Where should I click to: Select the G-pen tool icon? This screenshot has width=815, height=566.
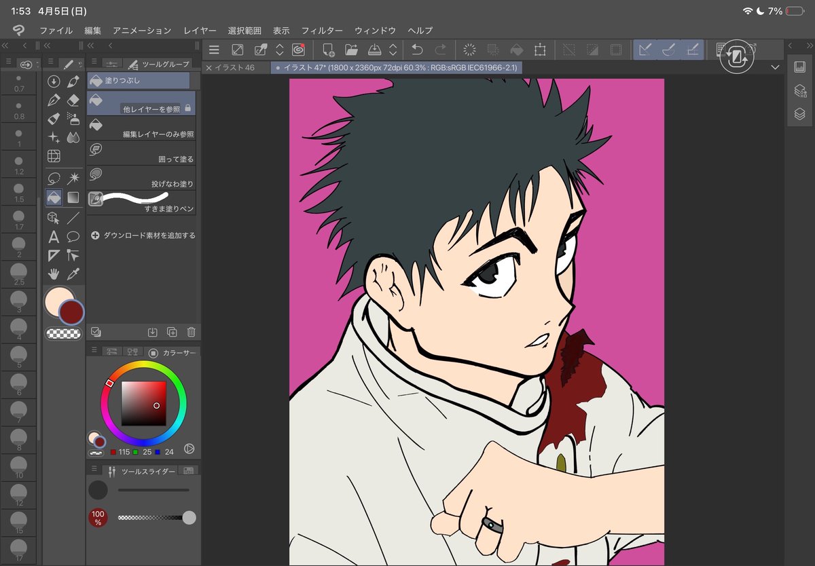coord(54,100)
